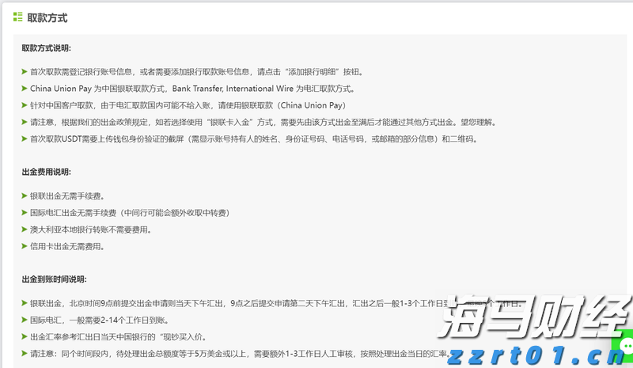Click arrow bullet before 银联出金无需手续费
The image size is (633, 368).
click(25, 195)
